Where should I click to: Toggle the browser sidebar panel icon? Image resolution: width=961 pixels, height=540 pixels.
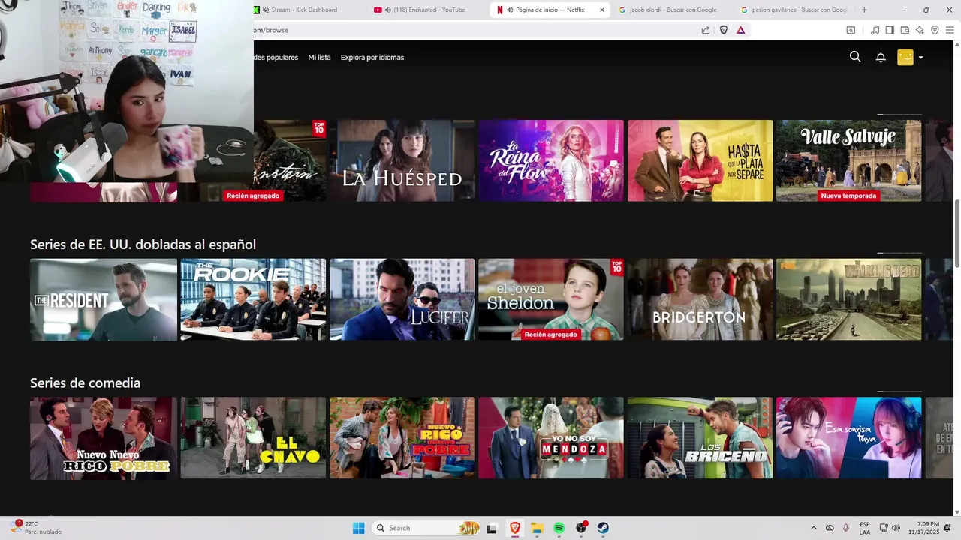[890, 30]
